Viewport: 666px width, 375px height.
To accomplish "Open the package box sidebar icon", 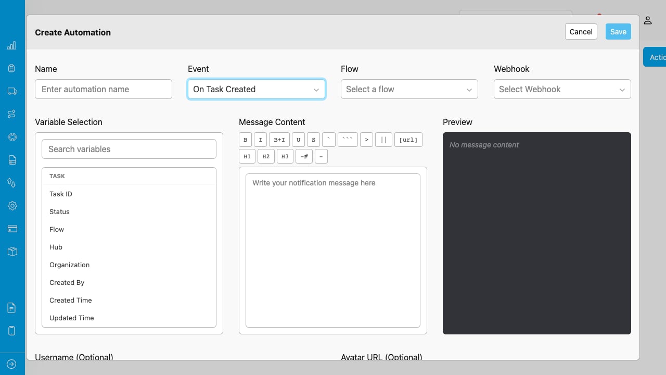I will point(12,252).
